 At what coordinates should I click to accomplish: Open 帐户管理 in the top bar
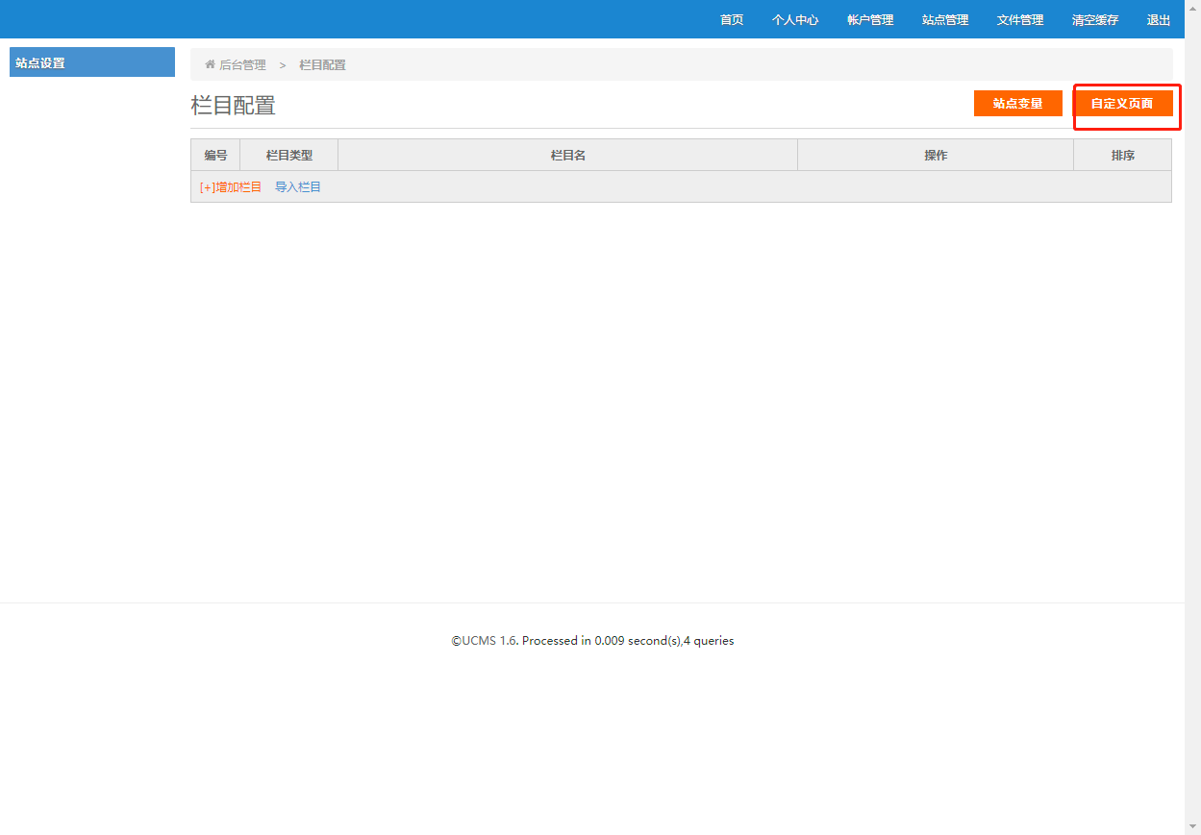(x=870, y=20)
